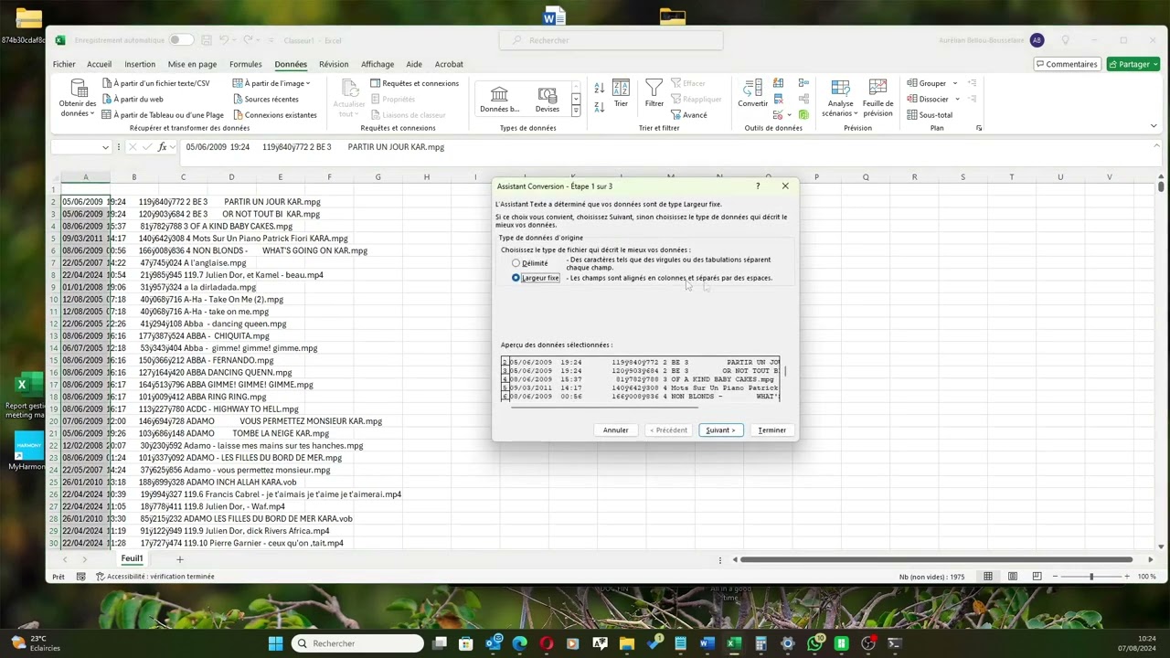
Task: Toggle the Filtrer filter
Action: pyautogui.click(x=654, y=94)
